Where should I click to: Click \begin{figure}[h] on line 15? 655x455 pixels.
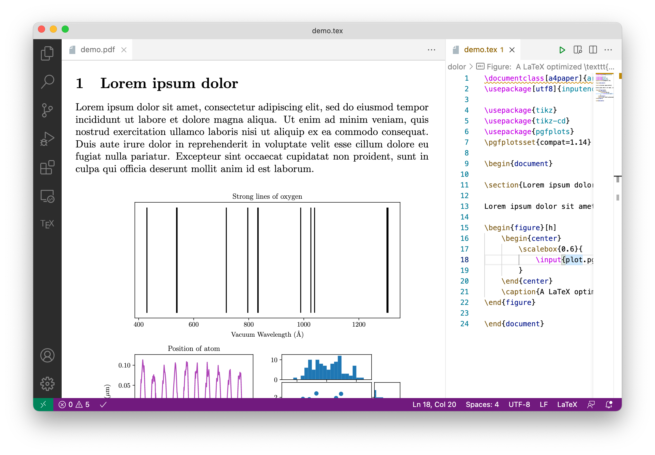520,228
